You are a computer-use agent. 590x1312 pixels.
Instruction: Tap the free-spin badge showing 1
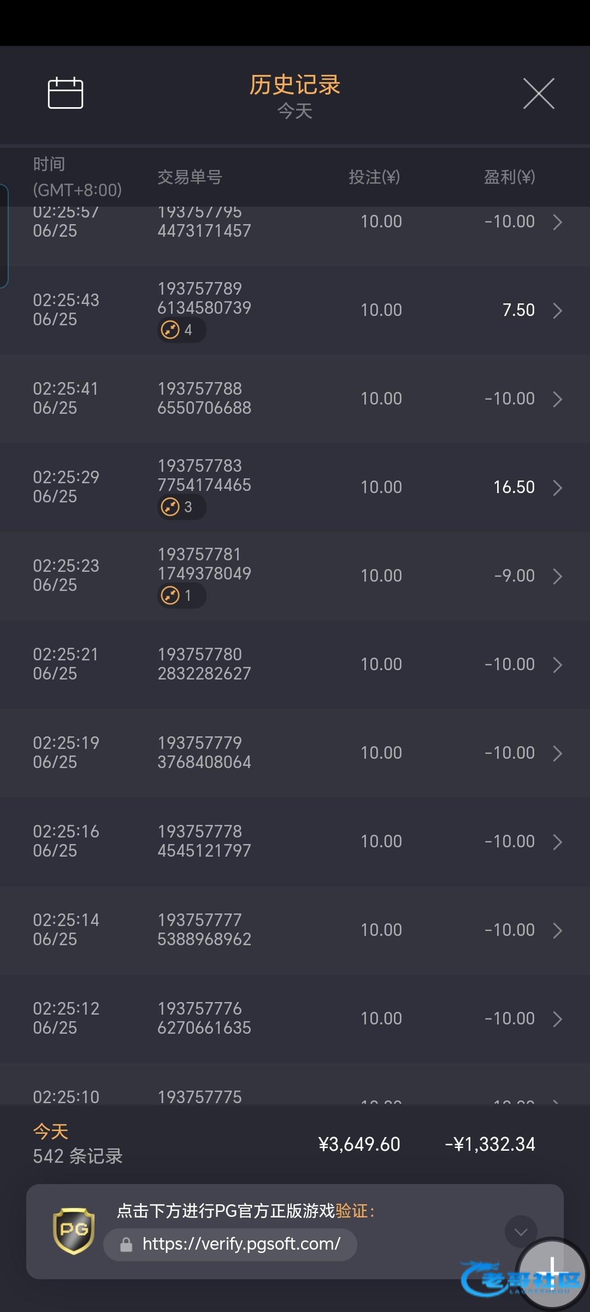(x=181, y=596)
